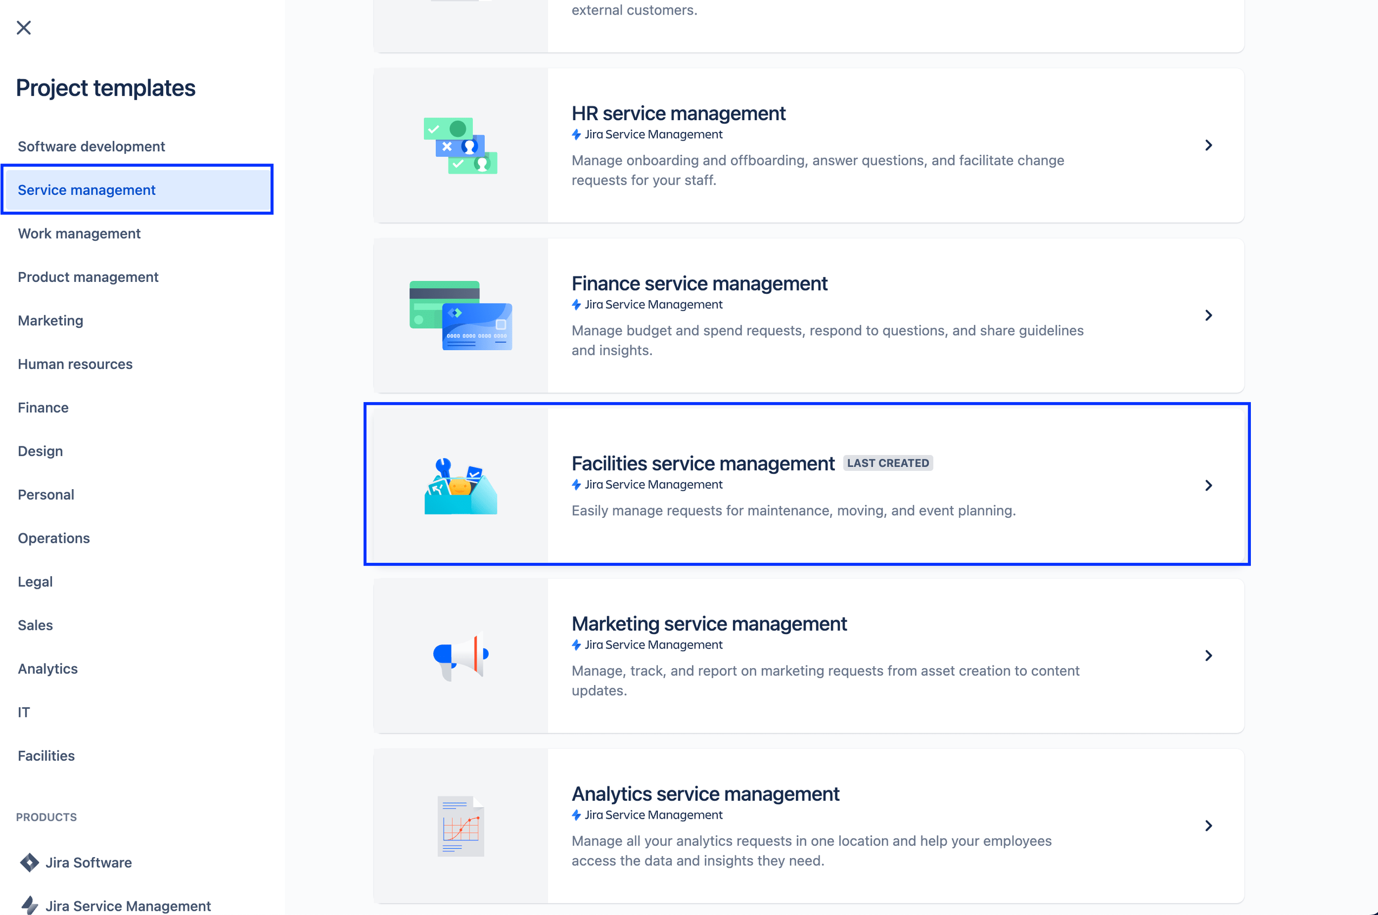Select the Human resources category
1378x915 pixels.
click(76, 364)
